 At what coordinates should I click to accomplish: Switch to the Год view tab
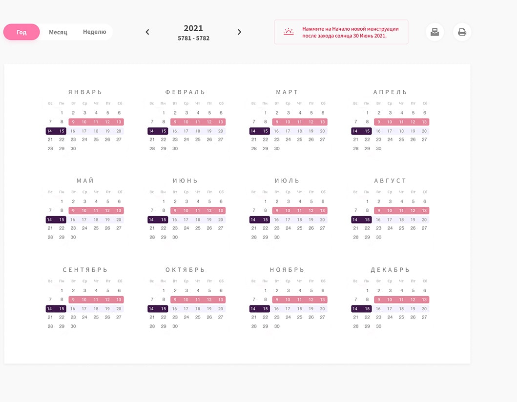(x=21, y=32)
